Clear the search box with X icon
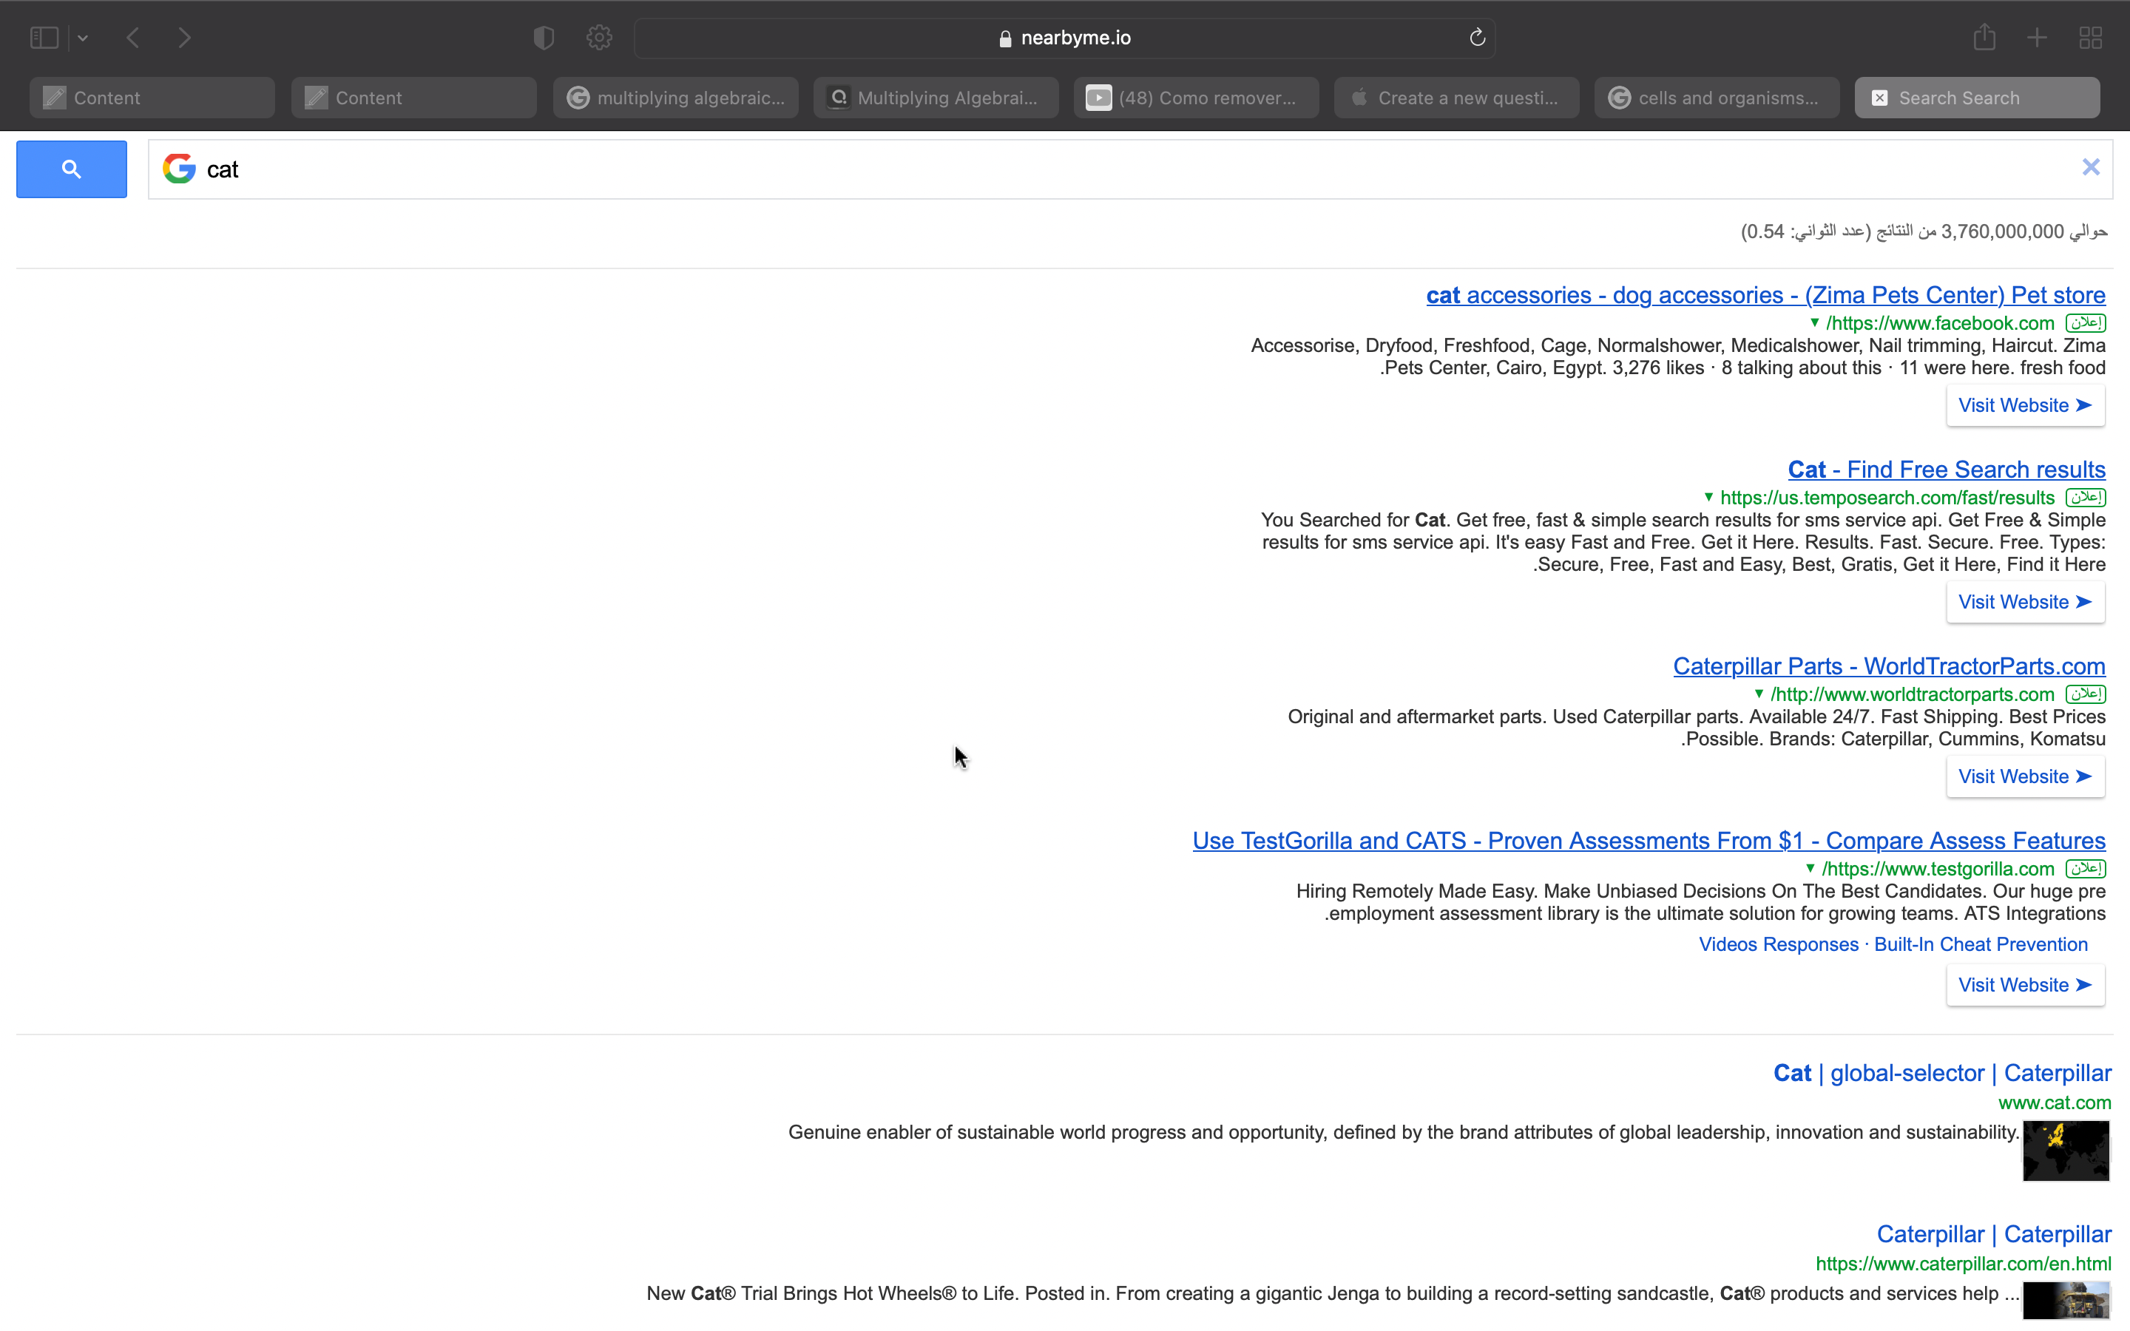This screenshot has width=2130, height=1331. point(2090,167)
